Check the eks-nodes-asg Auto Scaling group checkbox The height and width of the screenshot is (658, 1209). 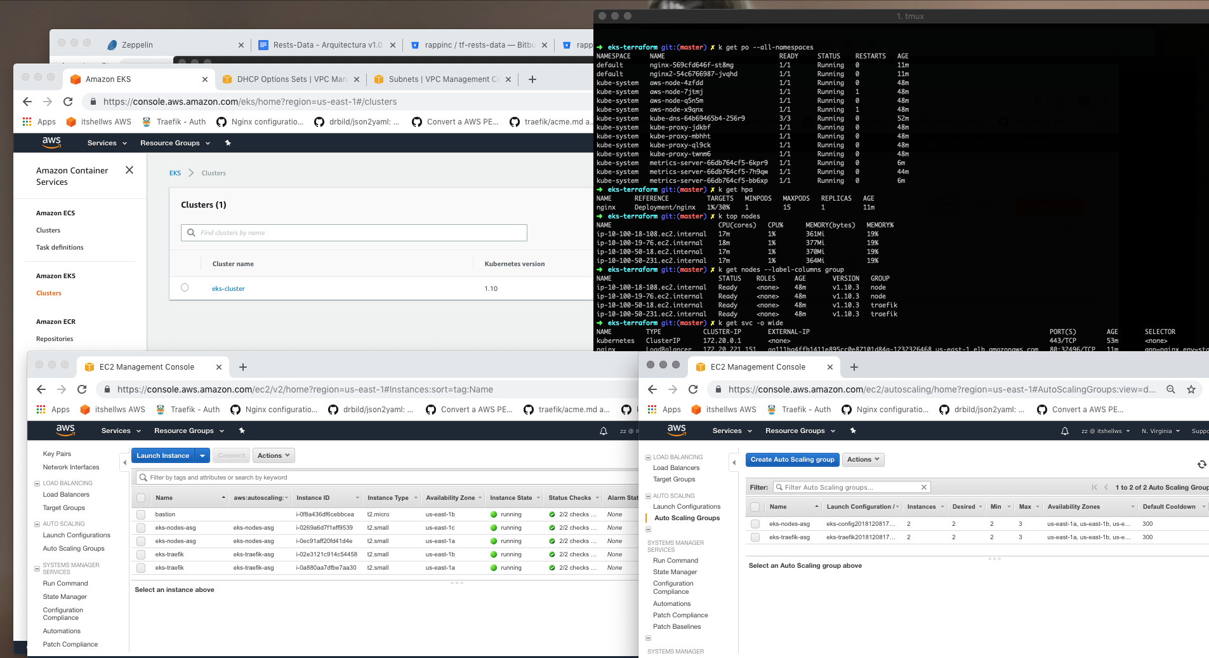pyautogui.click(x=755, y=524)
